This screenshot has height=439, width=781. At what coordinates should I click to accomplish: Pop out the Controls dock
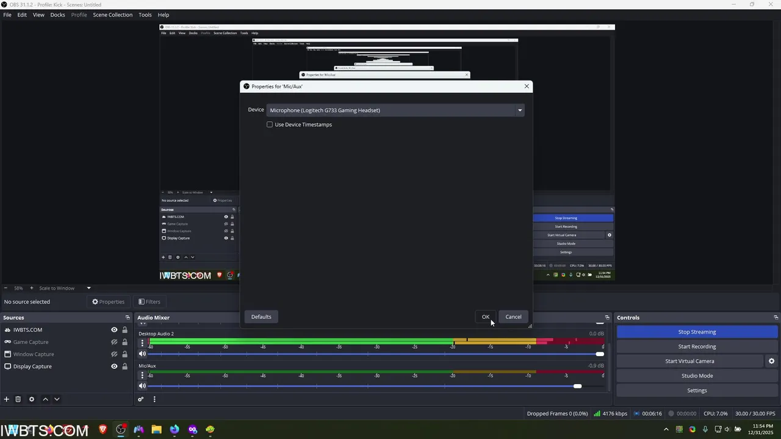tap(776, 318)
